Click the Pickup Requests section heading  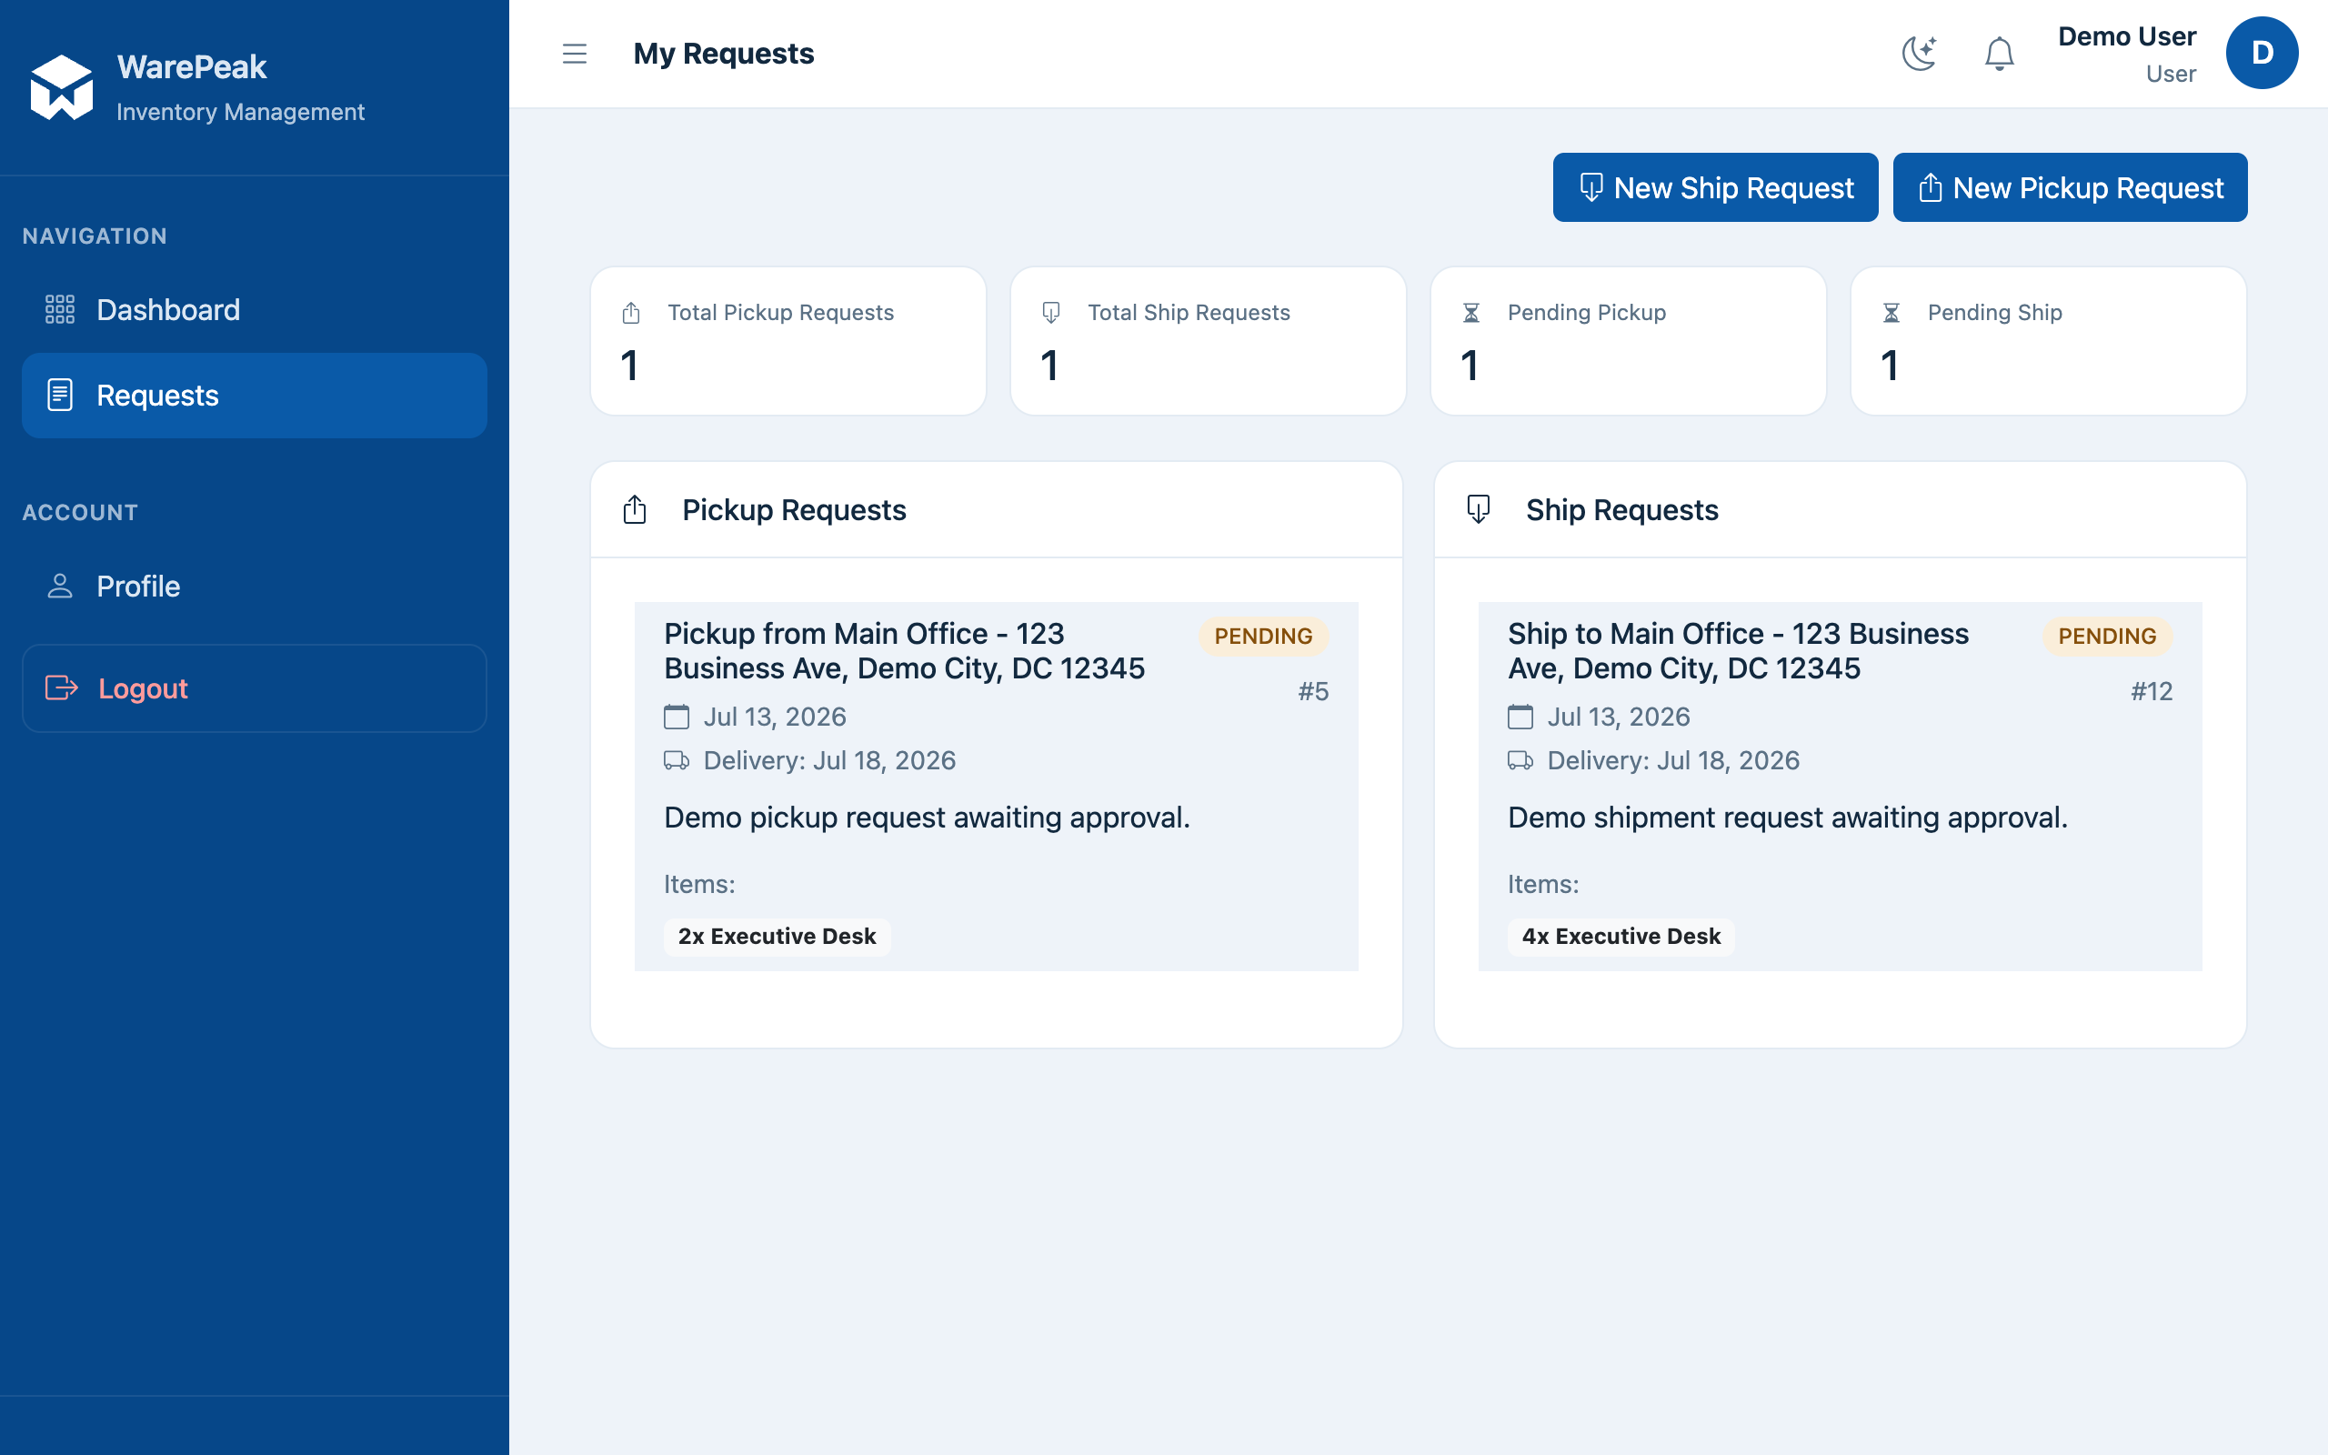794,510
